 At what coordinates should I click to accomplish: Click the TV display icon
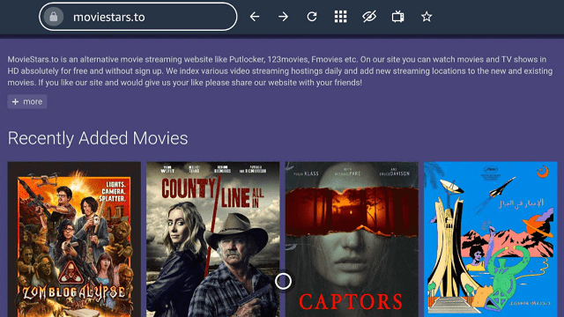click(x=397, y=17)
